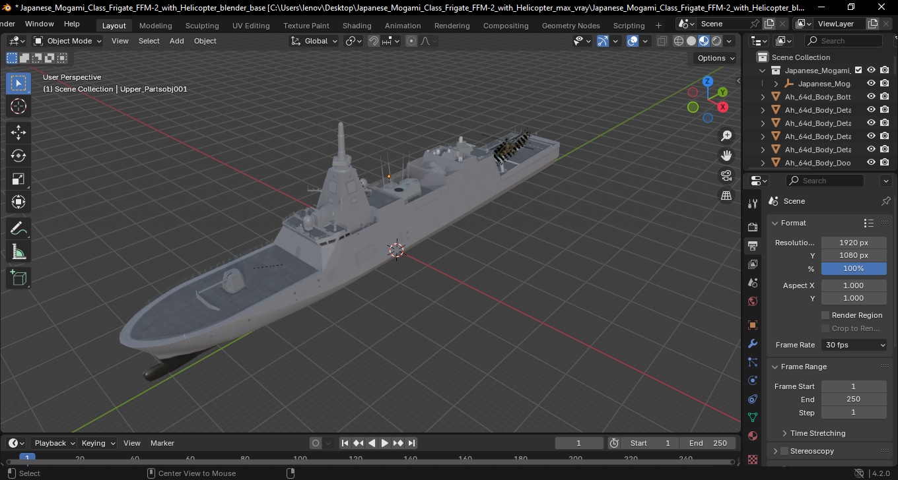Enable the Stereoscopy checkbox
Viewport: 898px width, 480px height.
pyautogui.click(x=784, y=451)
